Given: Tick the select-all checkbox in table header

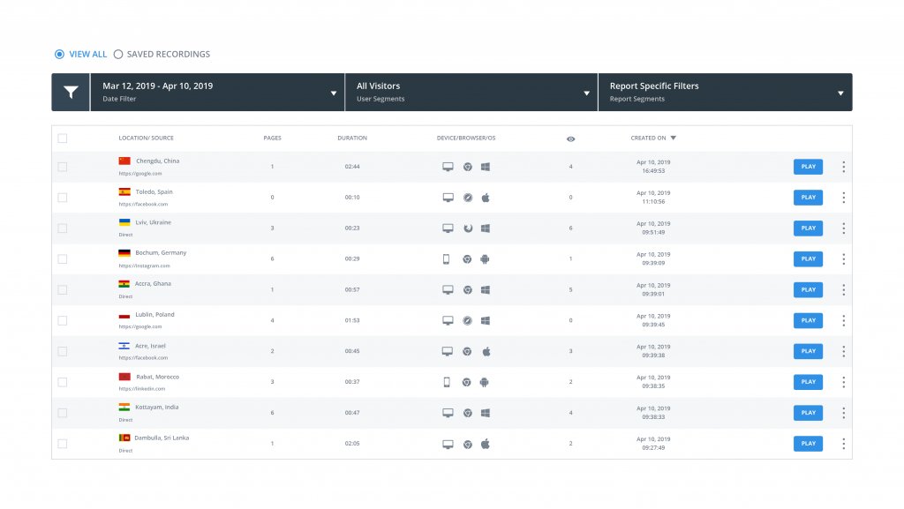Looking at the screenshot, I should pos(63,138).
